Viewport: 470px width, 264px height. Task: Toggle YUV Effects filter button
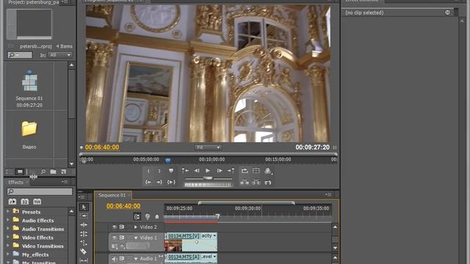(37, 202)
